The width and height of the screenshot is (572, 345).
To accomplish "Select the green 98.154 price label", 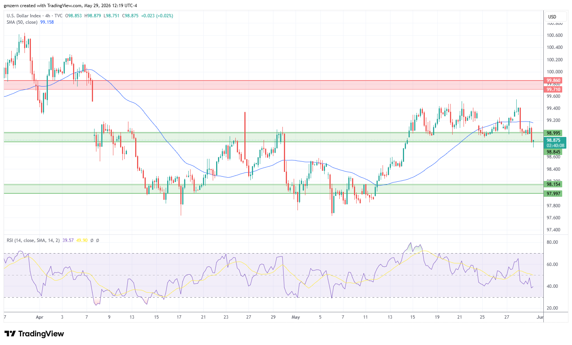I will pos(554,184).
